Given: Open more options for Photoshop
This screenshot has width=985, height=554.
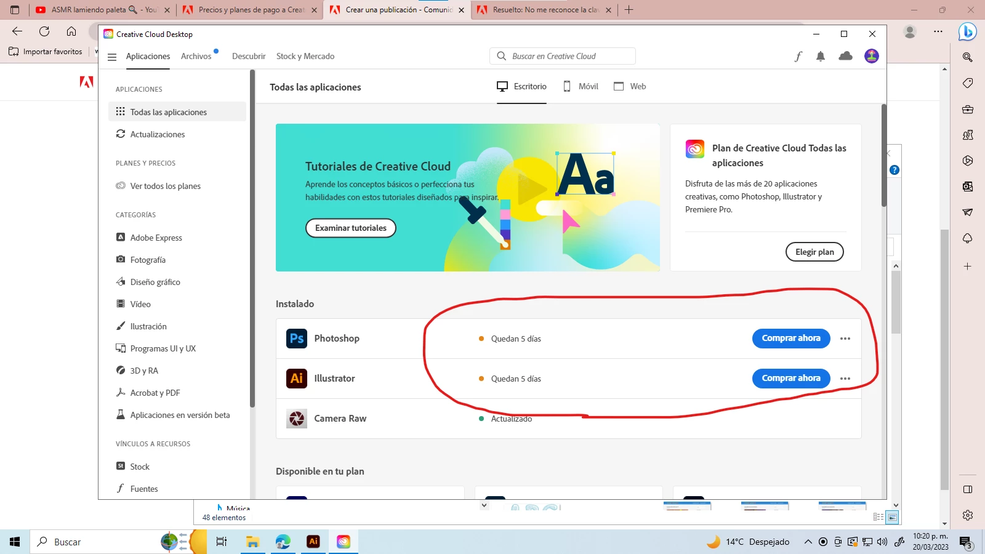Looking at the screenshot, I should point(845,339).
